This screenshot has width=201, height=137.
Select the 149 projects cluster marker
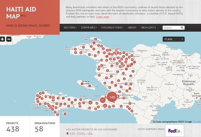(112, 97)
